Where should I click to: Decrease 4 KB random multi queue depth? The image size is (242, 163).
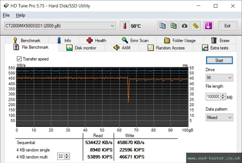(x=67, y=158)
